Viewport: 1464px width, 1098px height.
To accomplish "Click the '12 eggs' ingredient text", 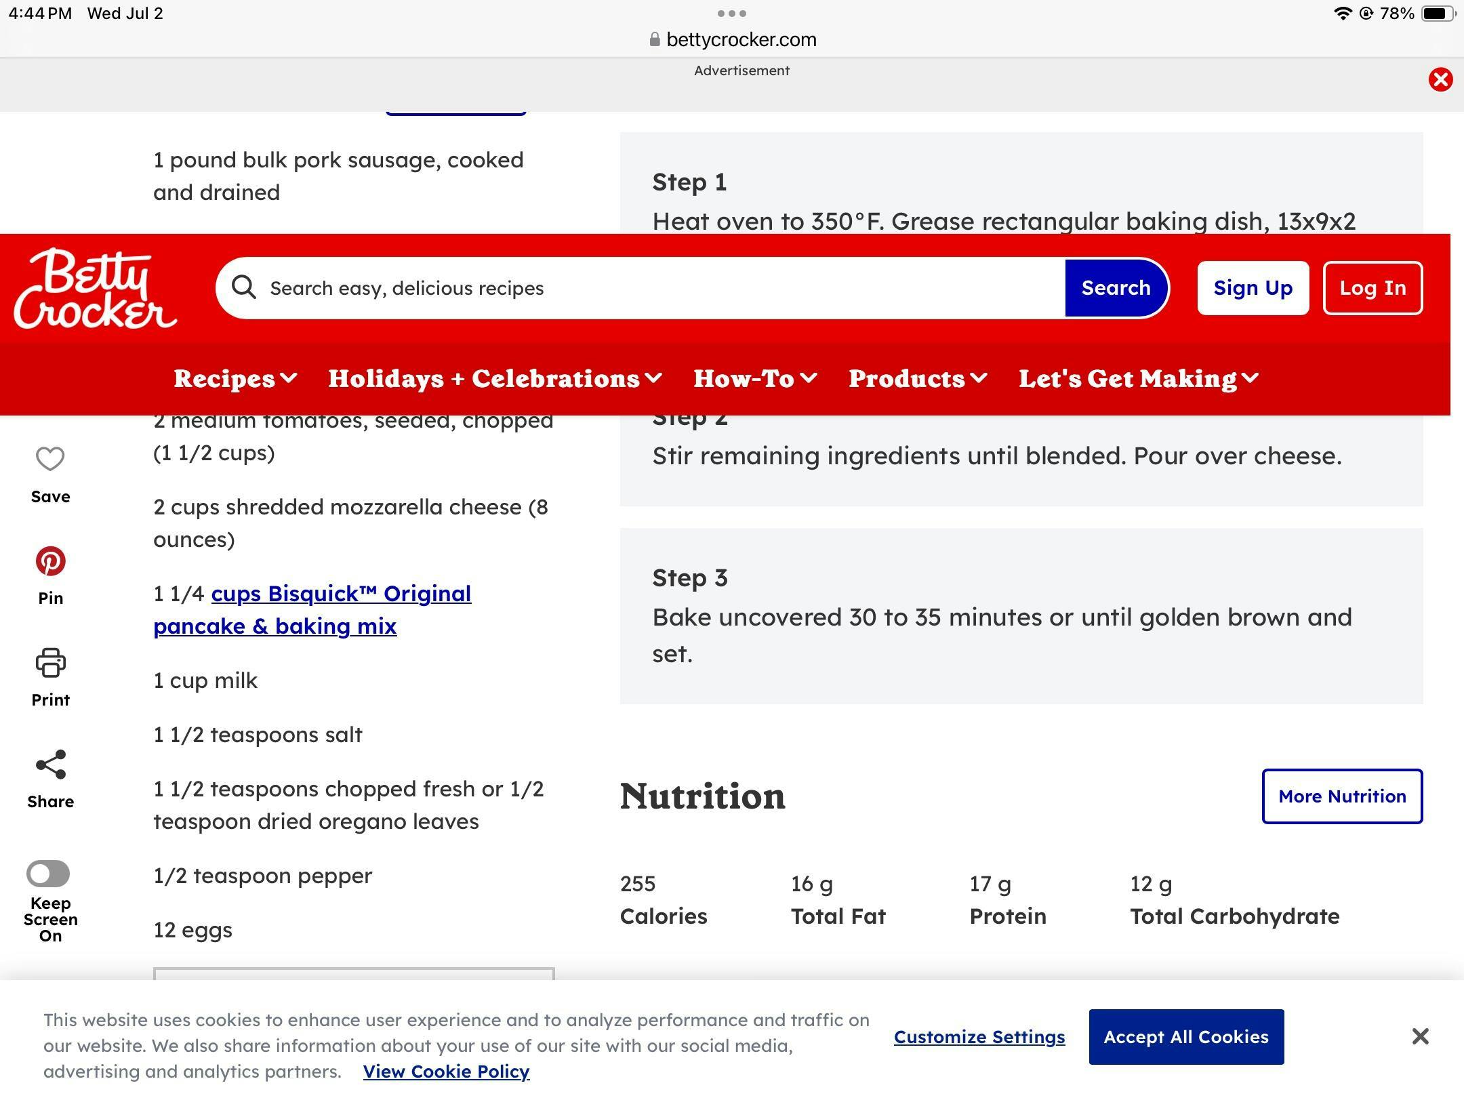I will (x=192, y=929).
